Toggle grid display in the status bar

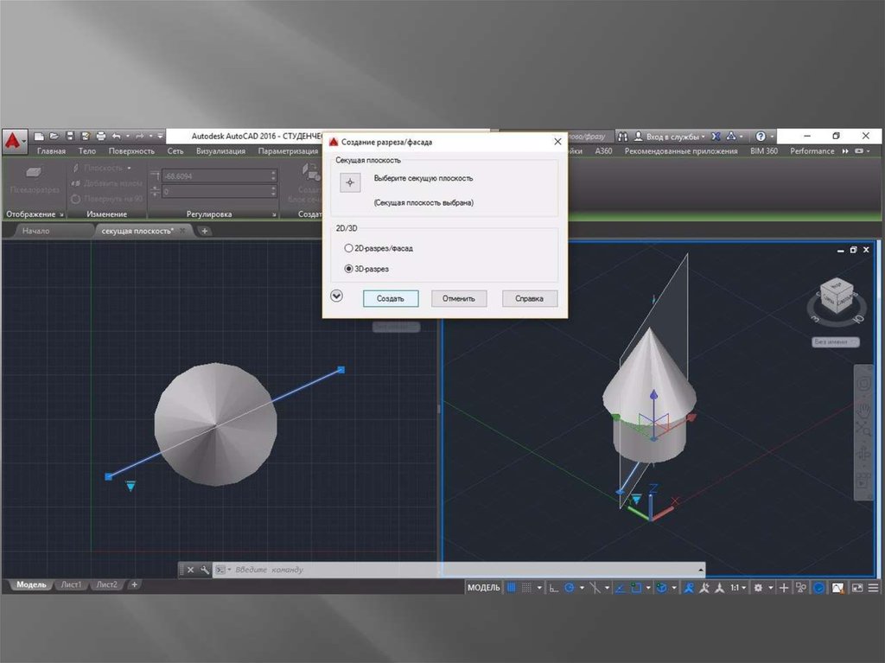[512, 588]
